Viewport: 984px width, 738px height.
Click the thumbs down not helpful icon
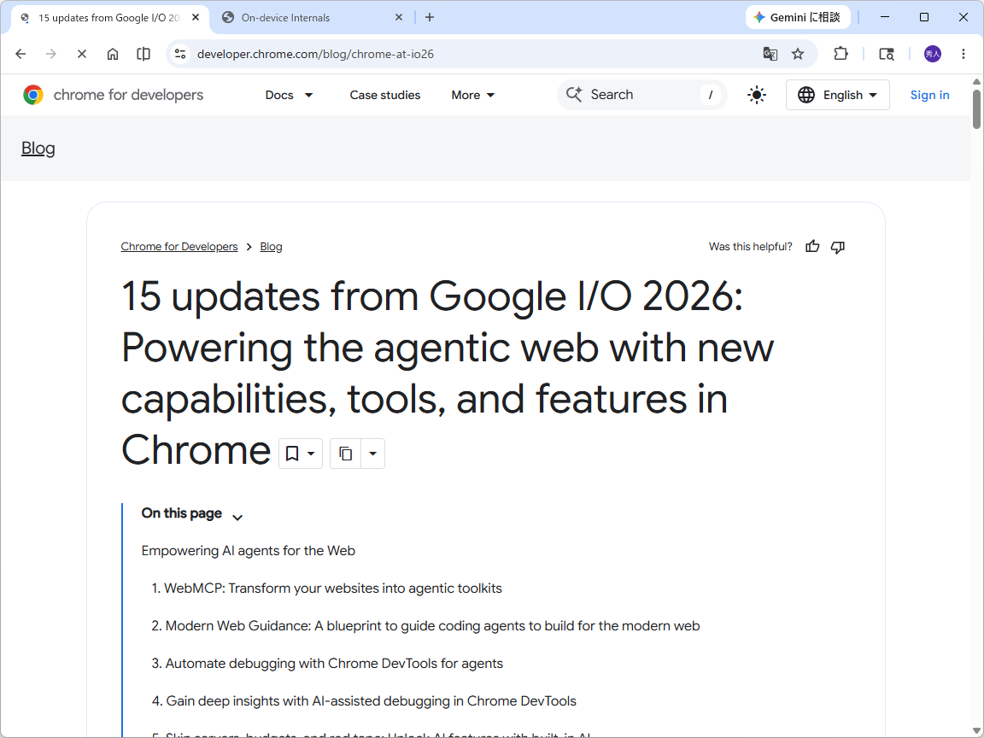click(x=838, y=247)
